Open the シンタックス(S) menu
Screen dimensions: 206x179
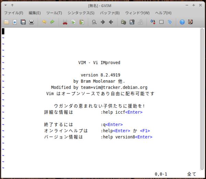coord(81,13)
